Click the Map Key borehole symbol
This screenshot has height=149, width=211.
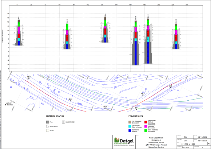(x=5, y=105)
